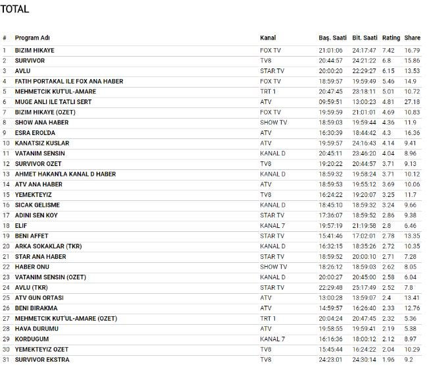Click the 6.15 rating value
429x365 pixels.
388,71
